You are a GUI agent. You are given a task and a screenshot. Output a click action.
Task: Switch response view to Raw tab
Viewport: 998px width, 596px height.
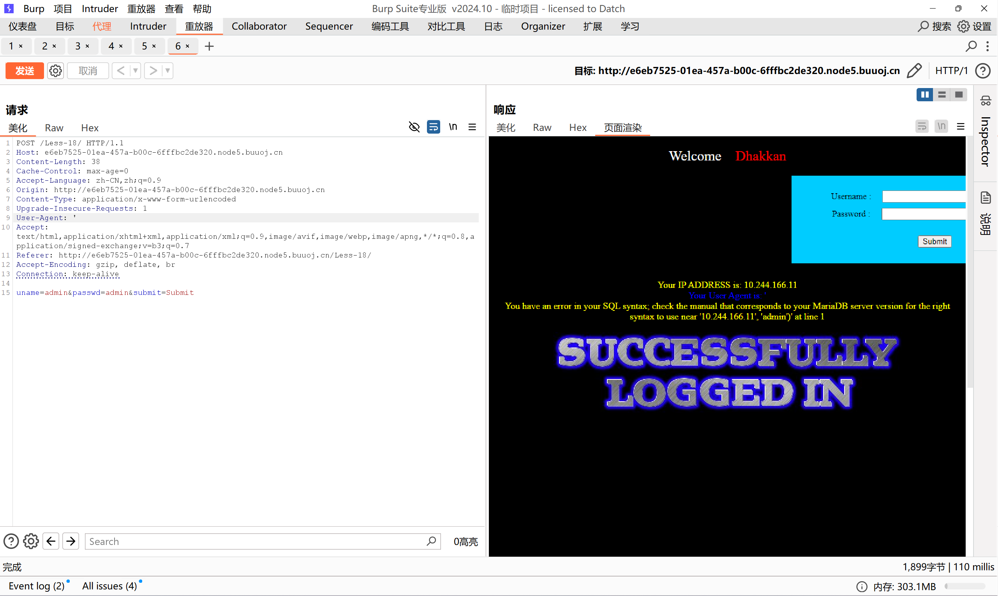pos(542,128)
